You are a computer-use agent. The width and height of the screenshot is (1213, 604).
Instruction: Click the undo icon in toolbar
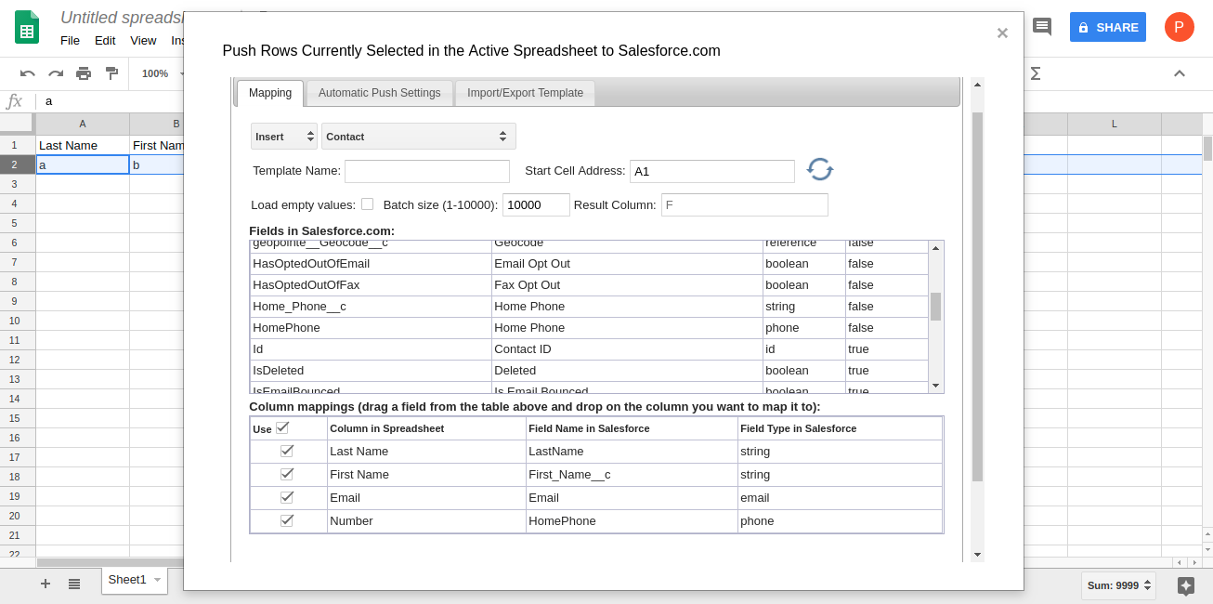[x=28, y=73]
